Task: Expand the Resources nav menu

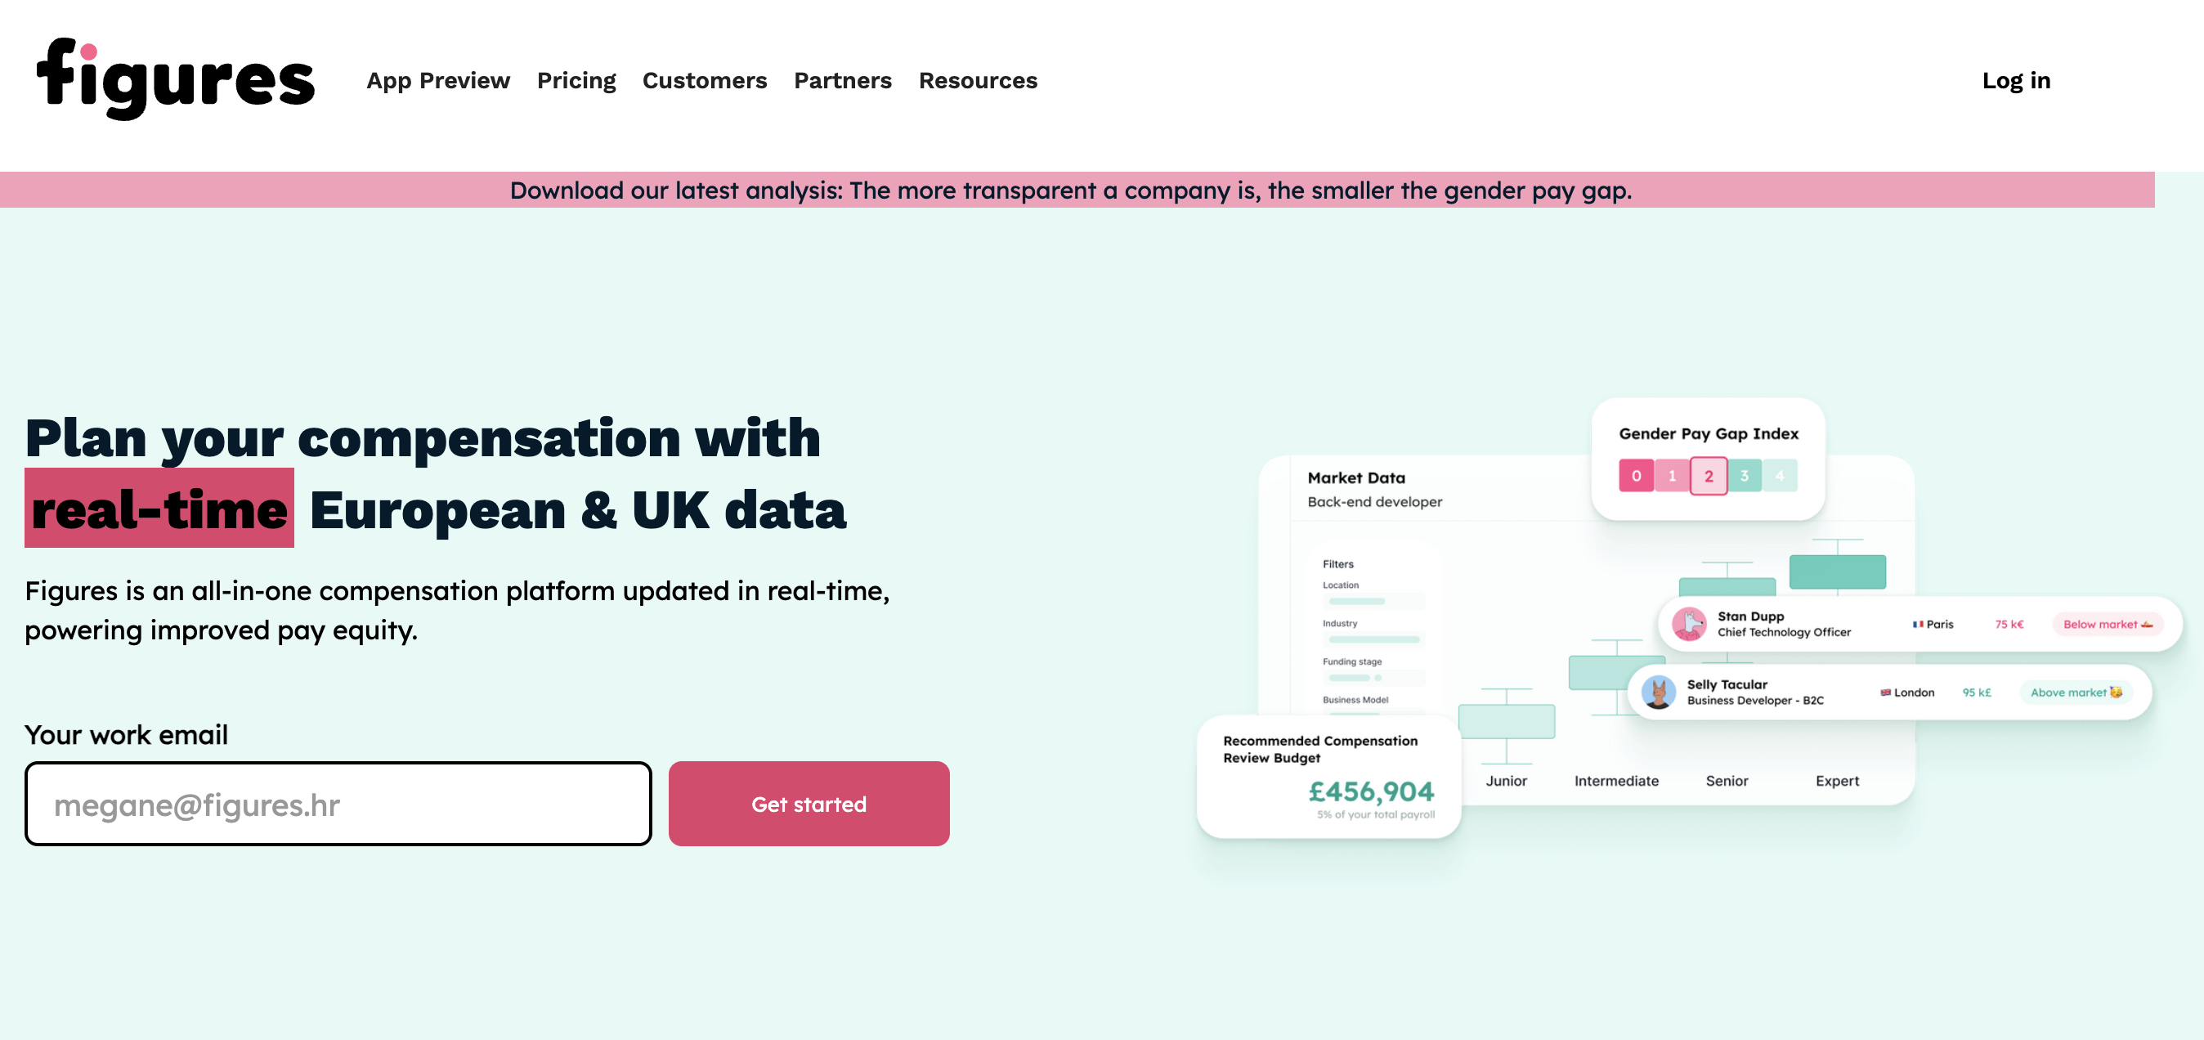Action: 977,80
